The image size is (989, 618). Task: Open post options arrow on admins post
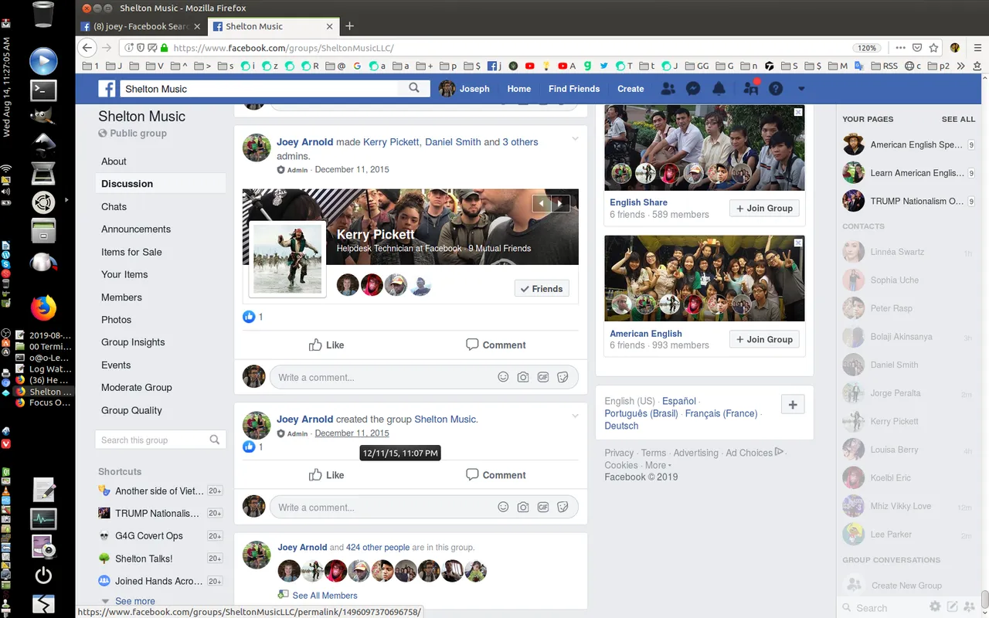pos(575,139)
